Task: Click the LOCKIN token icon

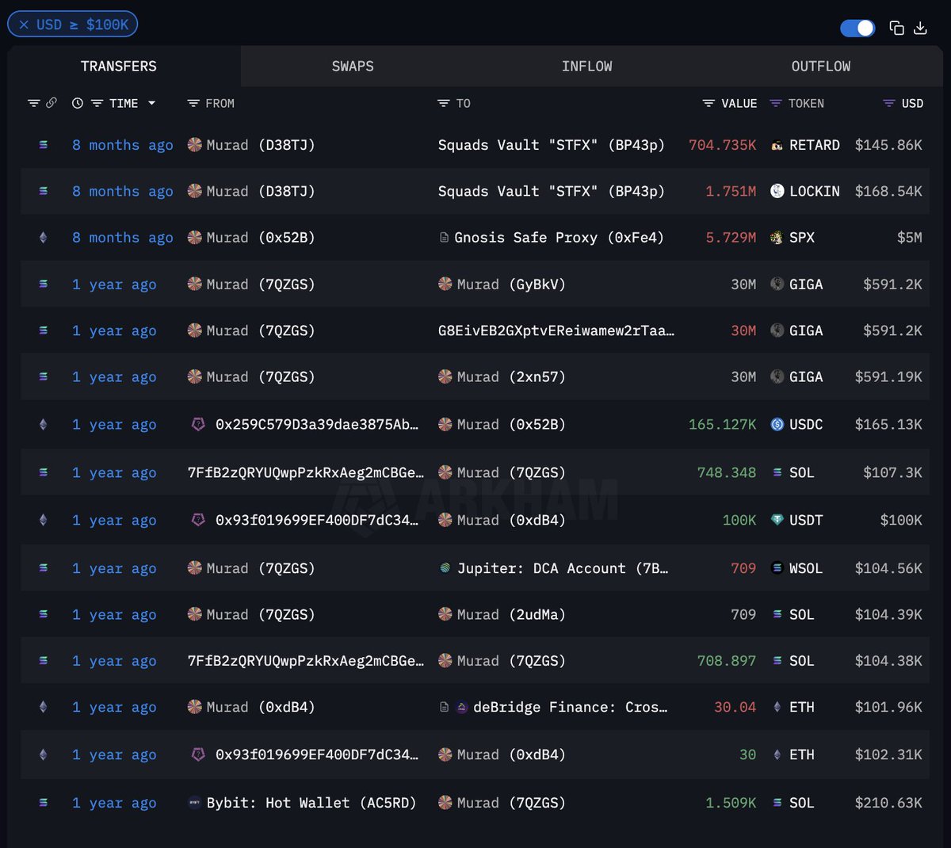Action: [x=777, y=191]
